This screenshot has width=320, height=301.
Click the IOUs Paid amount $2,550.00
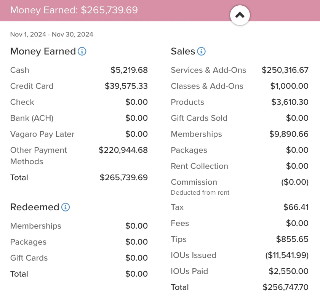point(288,271)
